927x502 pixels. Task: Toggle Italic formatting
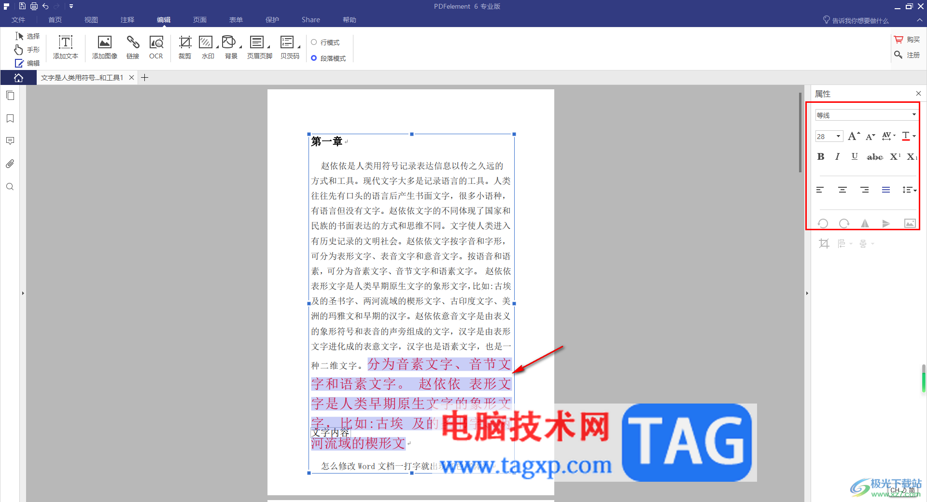[838, 156]
